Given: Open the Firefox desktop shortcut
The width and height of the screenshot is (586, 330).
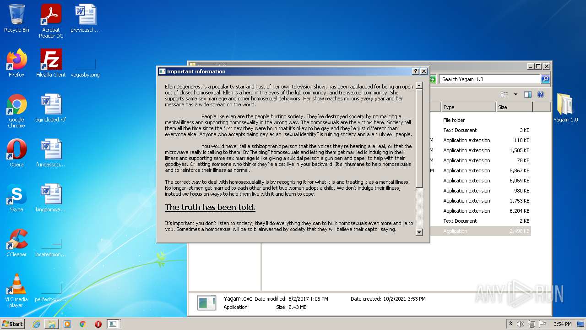Looking at the screenshot, I should pyautogui.click(x=16, y=63).
